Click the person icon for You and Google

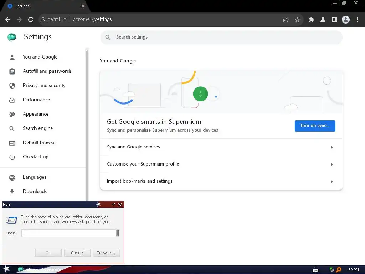coord(12,57)
